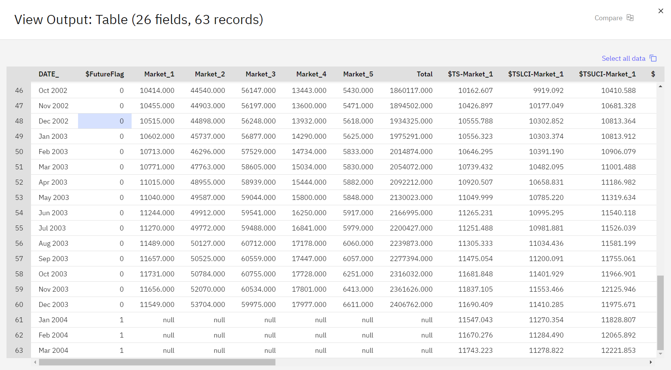Viewport: 671px width, 370px height.
Task: Select the DATE_ column header
Action: [49, 74]
